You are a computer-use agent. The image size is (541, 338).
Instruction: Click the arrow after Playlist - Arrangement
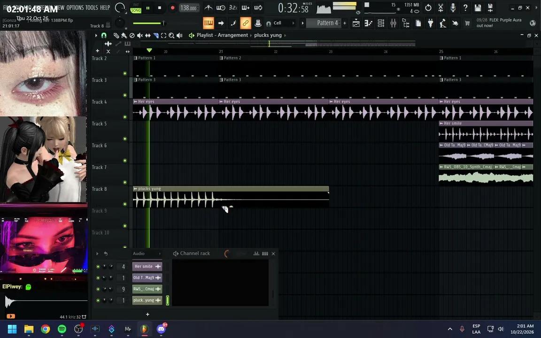point(251,35)
